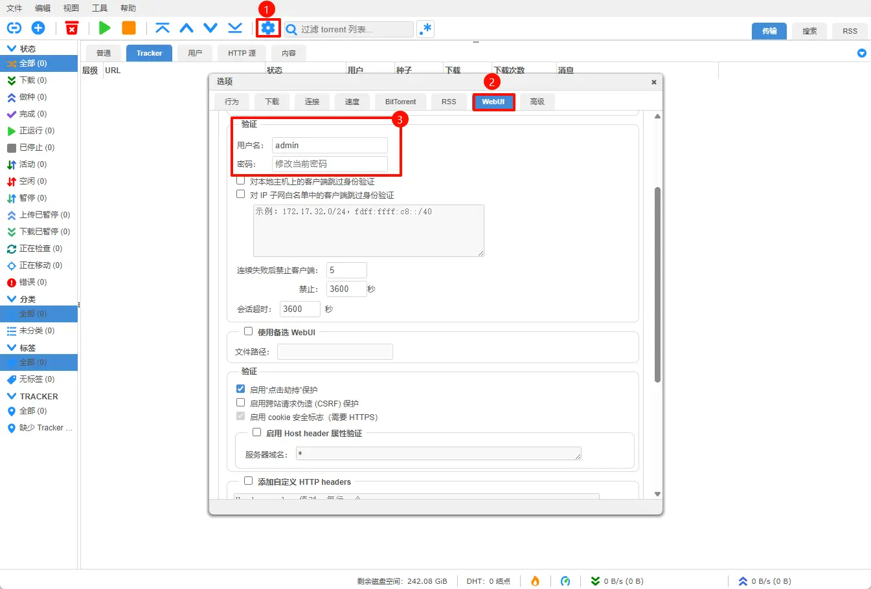Image resolution: width=871 pixels, height=589 pixels.
Task: Click the add torrent link icon
Action: (x=14, y=28)
